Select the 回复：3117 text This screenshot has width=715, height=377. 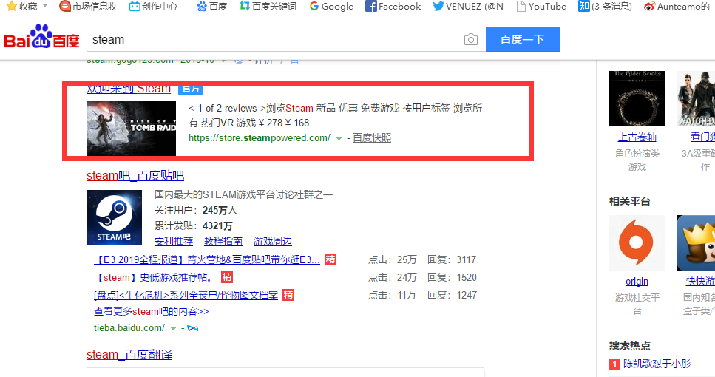pos(452,260)
